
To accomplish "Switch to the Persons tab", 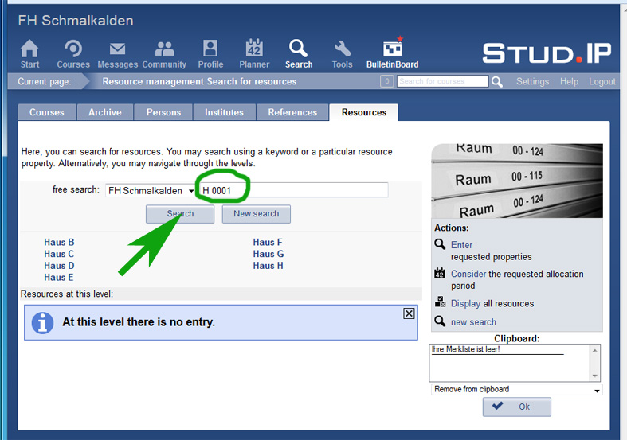I will pos(163,112).
